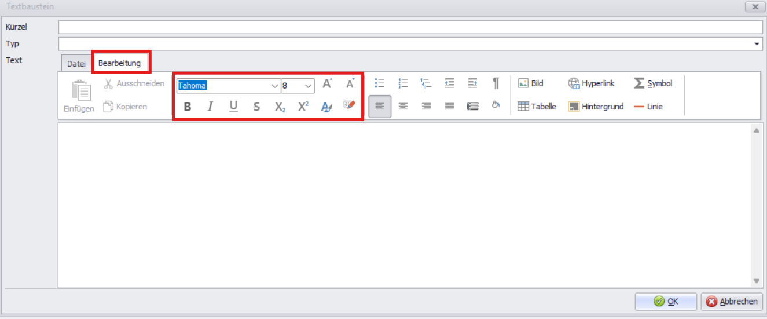
Task: Toggle italic text style
Action: point(210,107)
